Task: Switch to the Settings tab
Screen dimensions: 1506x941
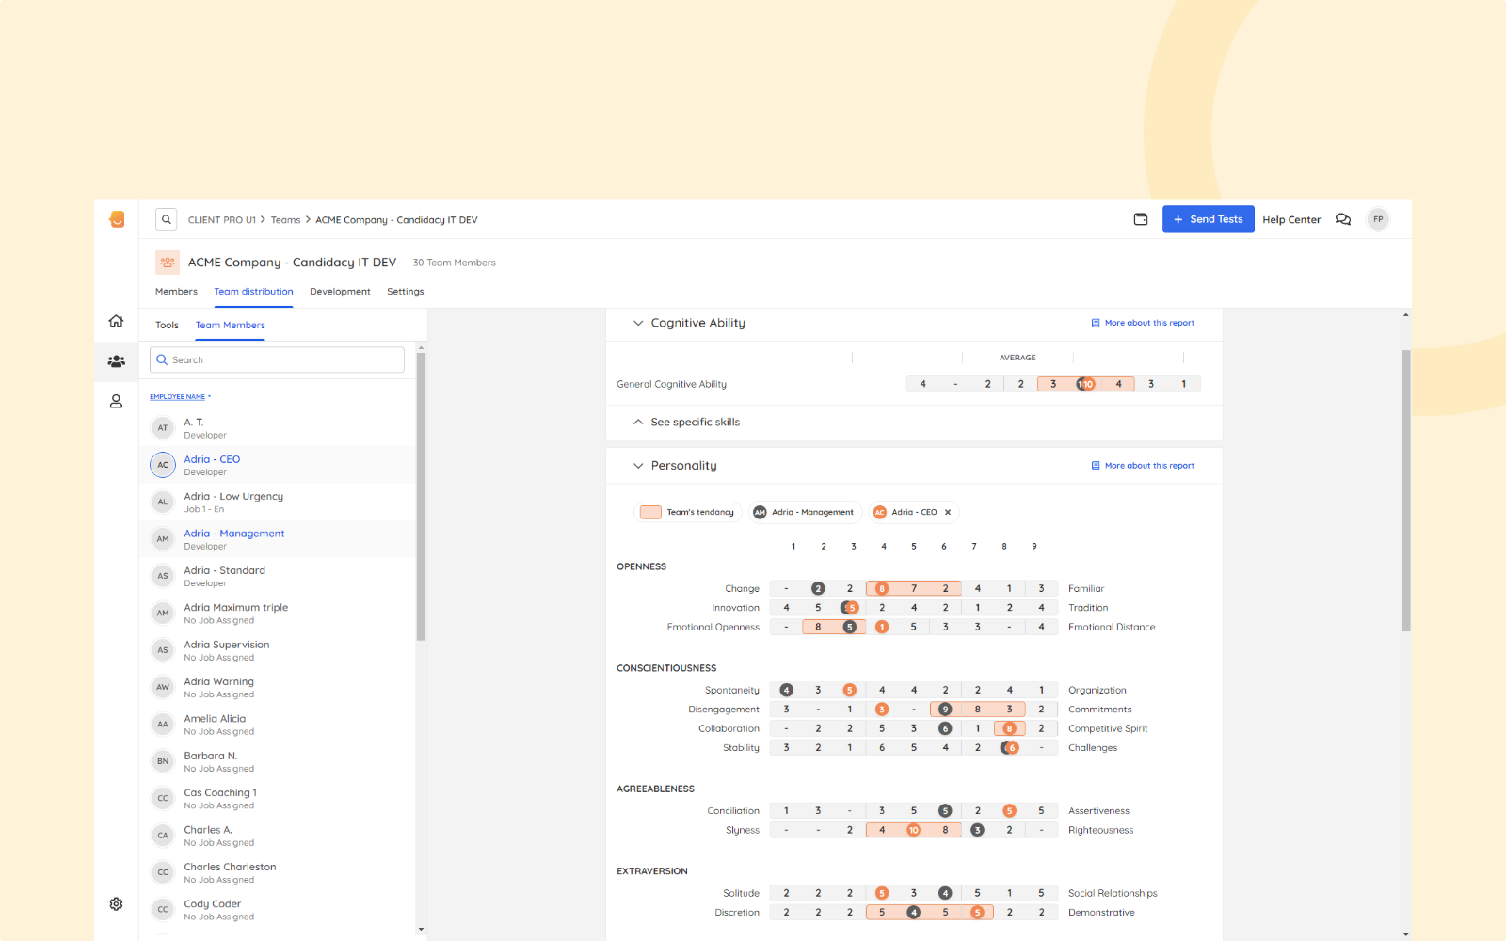Action: point(406,292)
